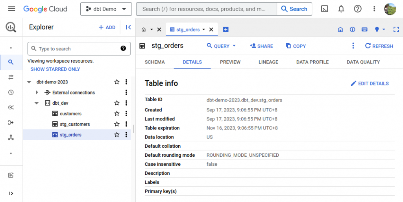Image resolution: width=403 pixels, height=202 pixels.
Task: Open table more actions vertical dots
Action: pyautogui.click(x=353, y=46)
